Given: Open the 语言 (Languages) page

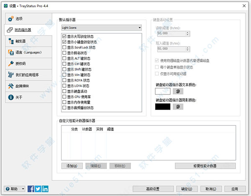Looking at the screenshot, I should [x=28, y=52].
